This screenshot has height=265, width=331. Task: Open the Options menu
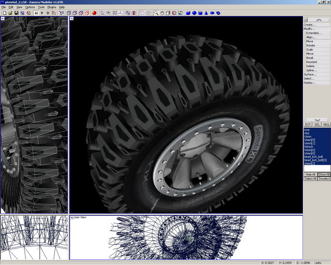[30, 7]
